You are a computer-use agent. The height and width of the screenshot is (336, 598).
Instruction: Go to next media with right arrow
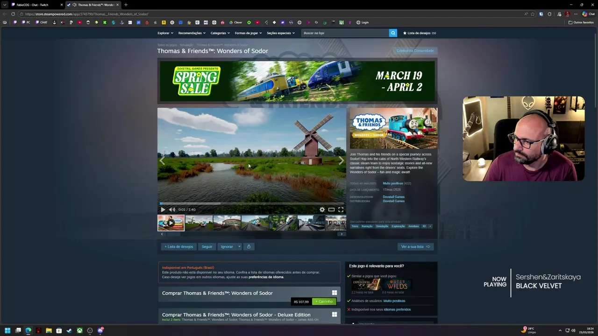tap(341, 161)
